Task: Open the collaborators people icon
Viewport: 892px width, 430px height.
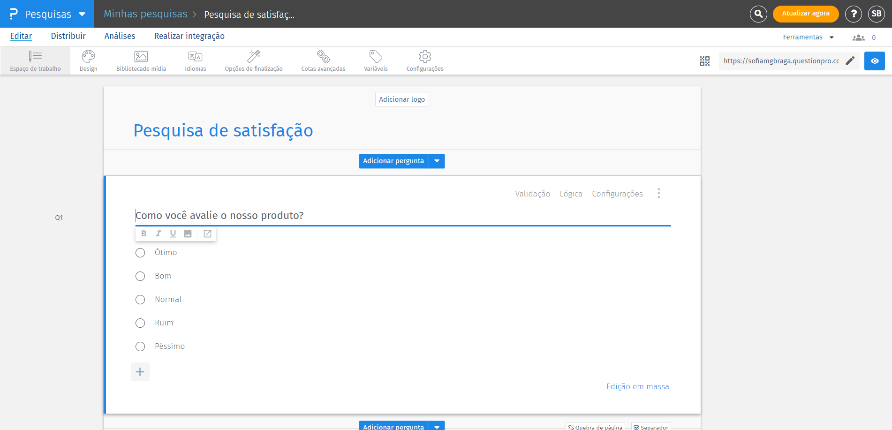Action: pyautogui.click(x=858, y=38)
